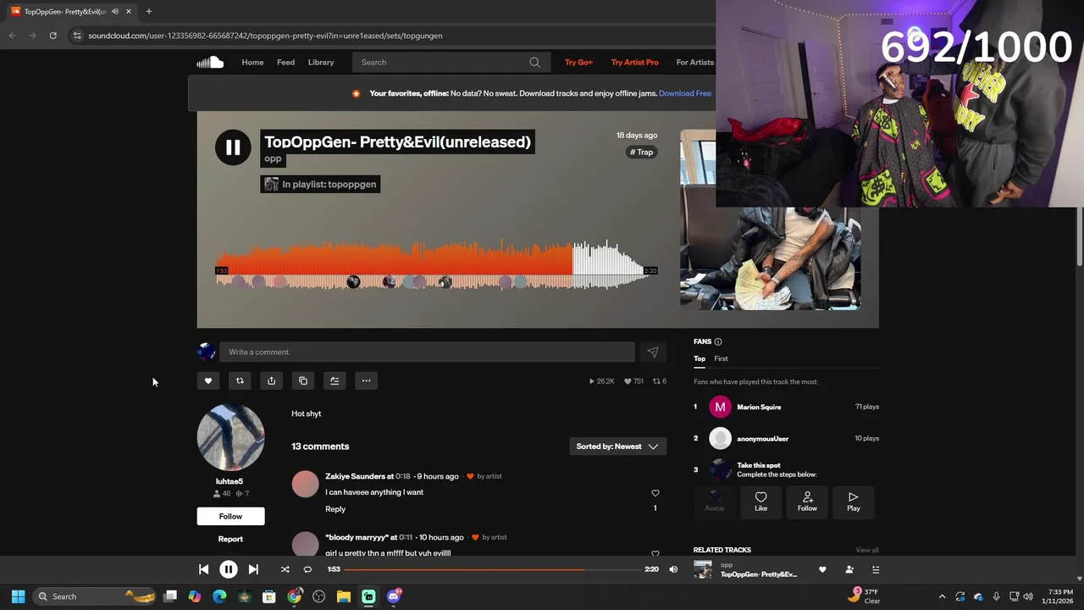Open the More options ellipsis menu

366,380
